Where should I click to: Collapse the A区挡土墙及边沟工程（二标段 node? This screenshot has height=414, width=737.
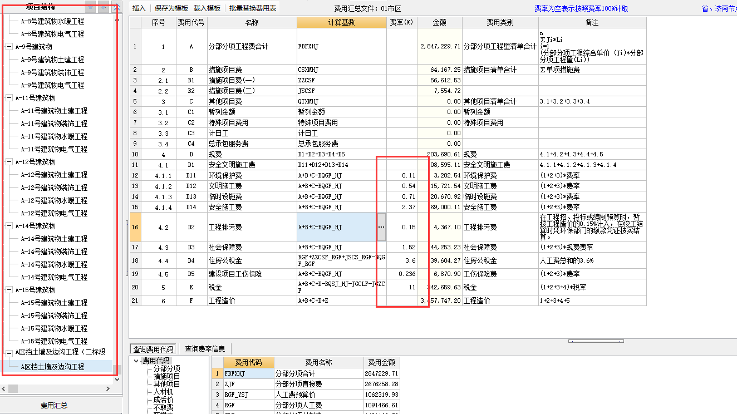pos(9,353)
